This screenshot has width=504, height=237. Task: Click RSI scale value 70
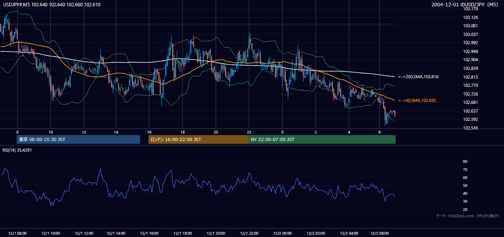465,169
